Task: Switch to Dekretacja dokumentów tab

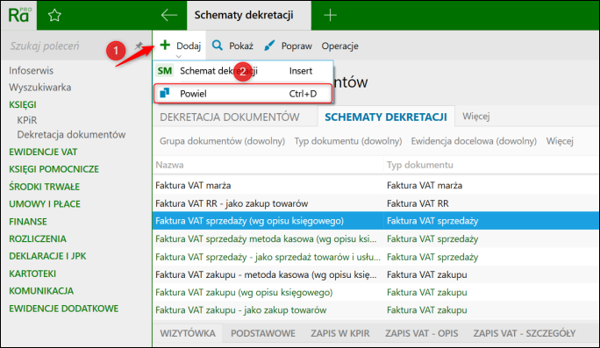Action: coord(230,117)
